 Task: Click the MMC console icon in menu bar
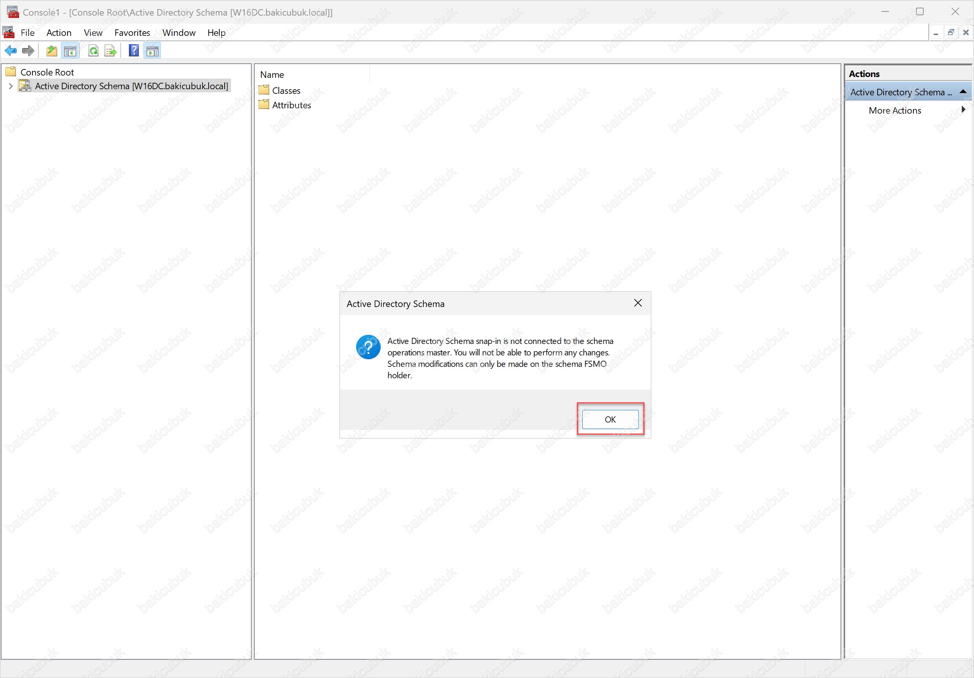tap(8, 32)
